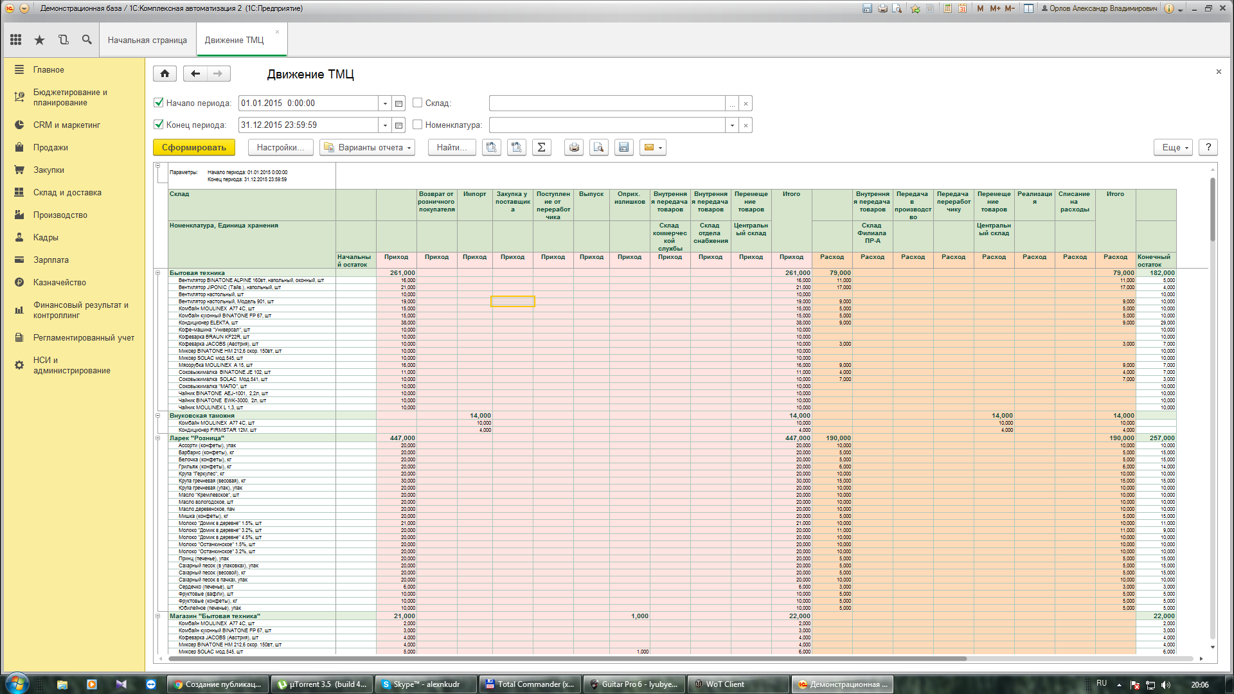
Task: Open the functions menu grid icon
Action: pos(16,40)
